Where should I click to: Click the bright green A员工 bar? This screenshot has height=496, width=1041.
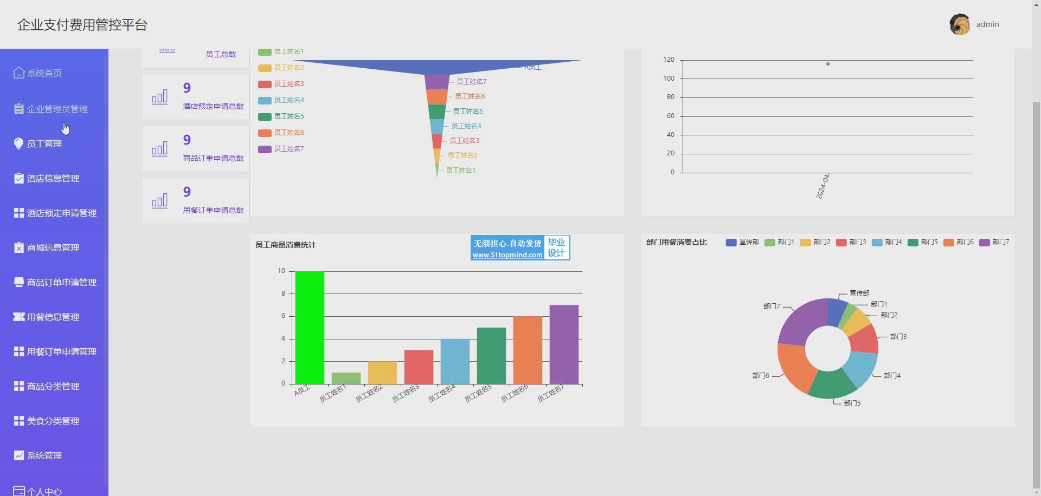click(310, 328)
